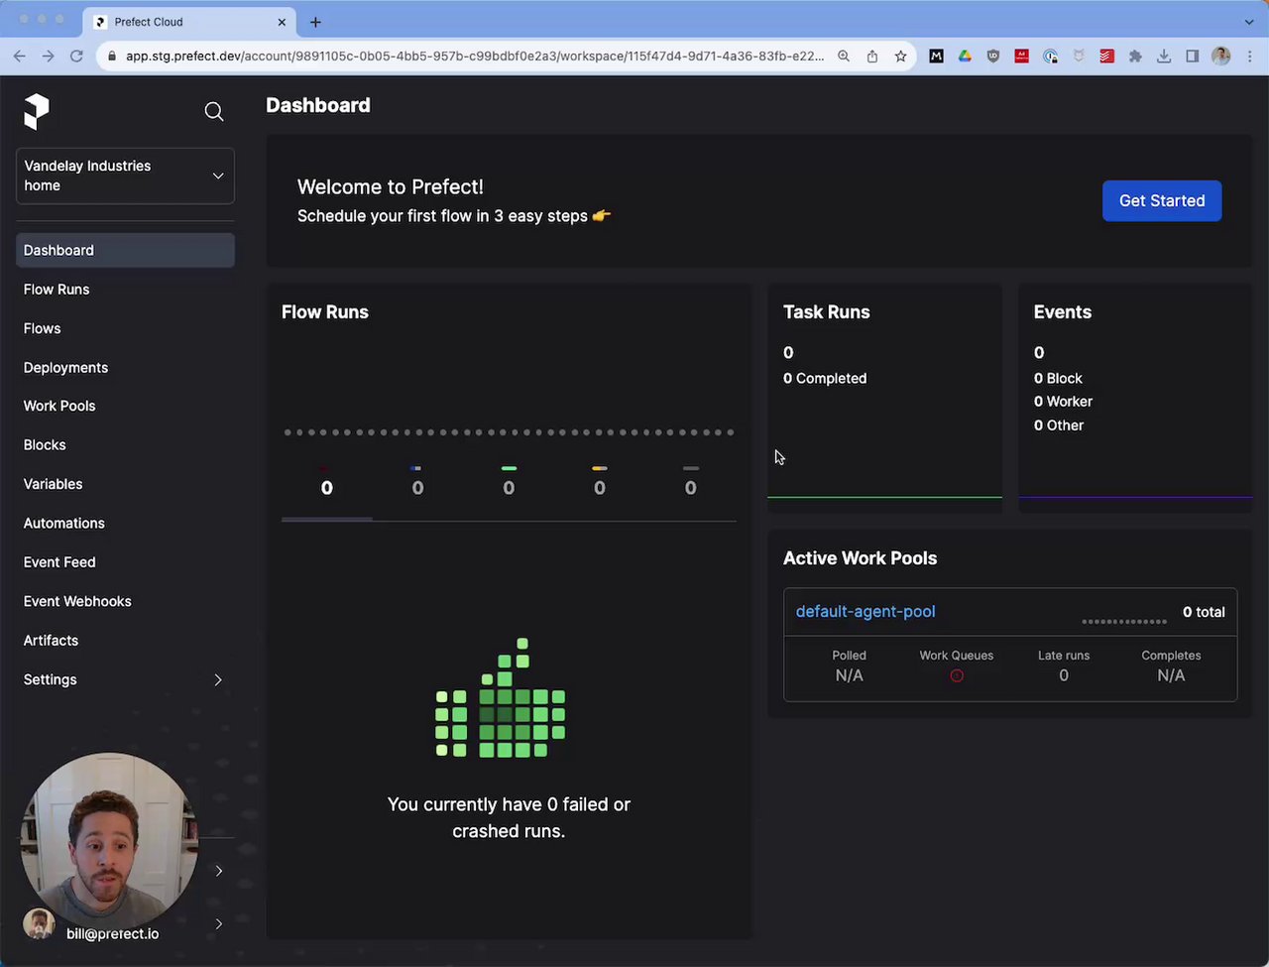This screenshot has width=1269, height=967.
Task: Click the "0 Worker" events text
Action: coord(1063,402)
